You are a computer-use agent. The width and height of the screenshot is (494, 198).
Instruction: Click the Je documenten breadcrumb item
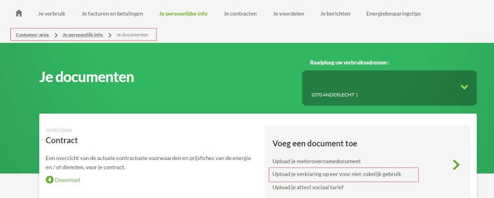coord(132,35)
